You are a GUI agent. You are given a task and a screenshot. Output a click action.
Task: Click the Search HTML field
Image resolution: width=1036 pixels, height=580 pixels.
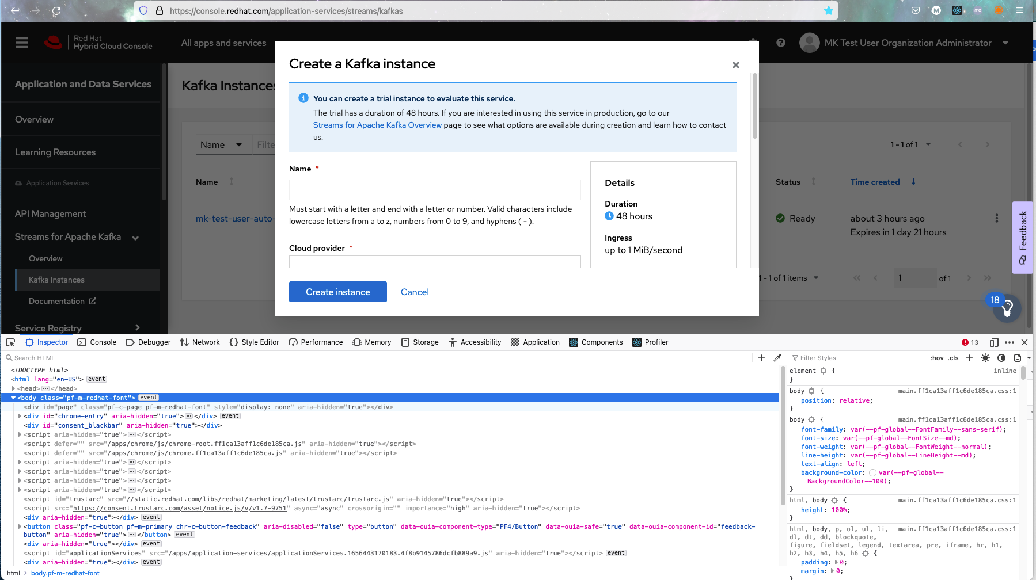pyautogui.click(x=377, y=358)
